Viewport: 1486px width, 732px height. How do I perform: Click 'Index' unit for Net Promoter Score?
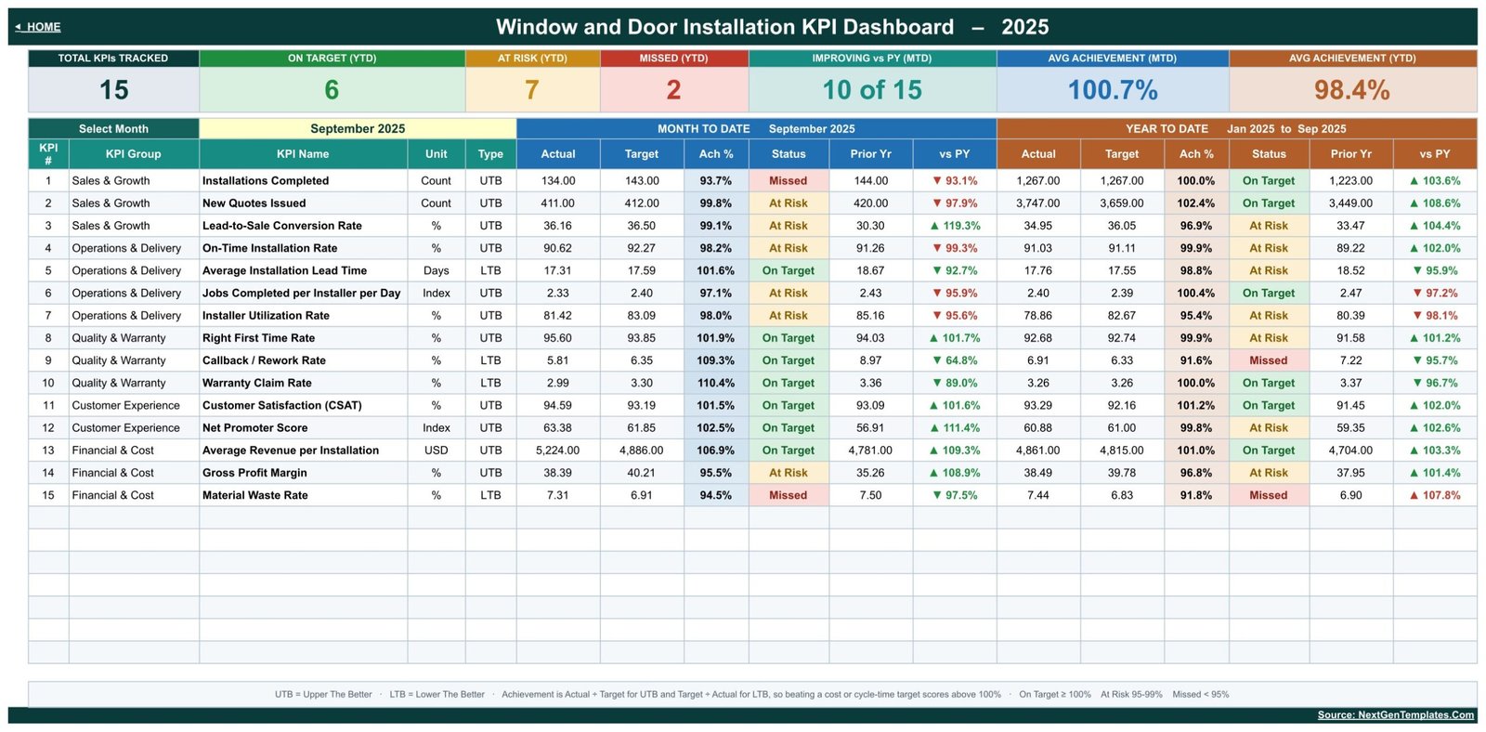(x=437, y=427)
